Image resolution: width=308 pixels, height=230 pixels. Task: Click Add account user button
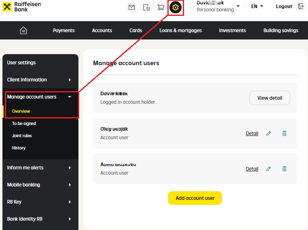point(195,198)
